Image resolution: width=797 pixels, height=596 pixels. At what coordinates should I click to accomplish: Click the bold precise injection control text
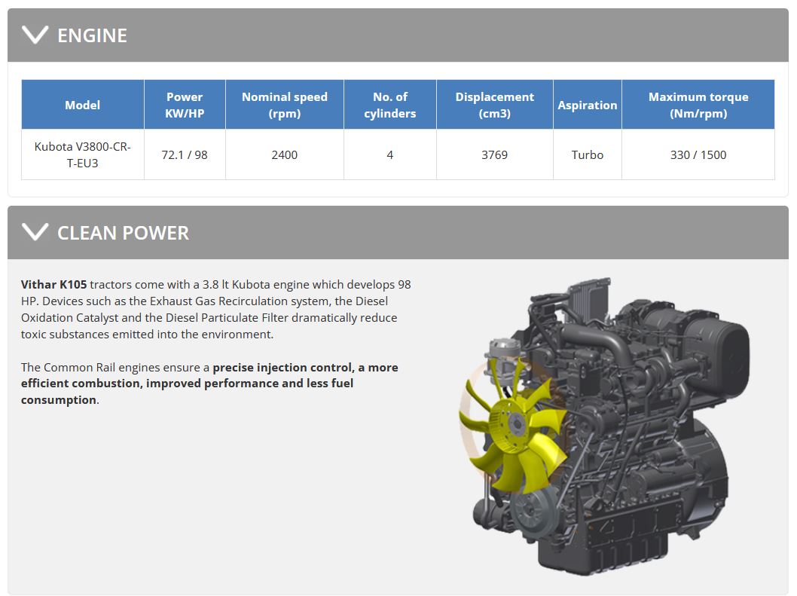coord(281,367)
